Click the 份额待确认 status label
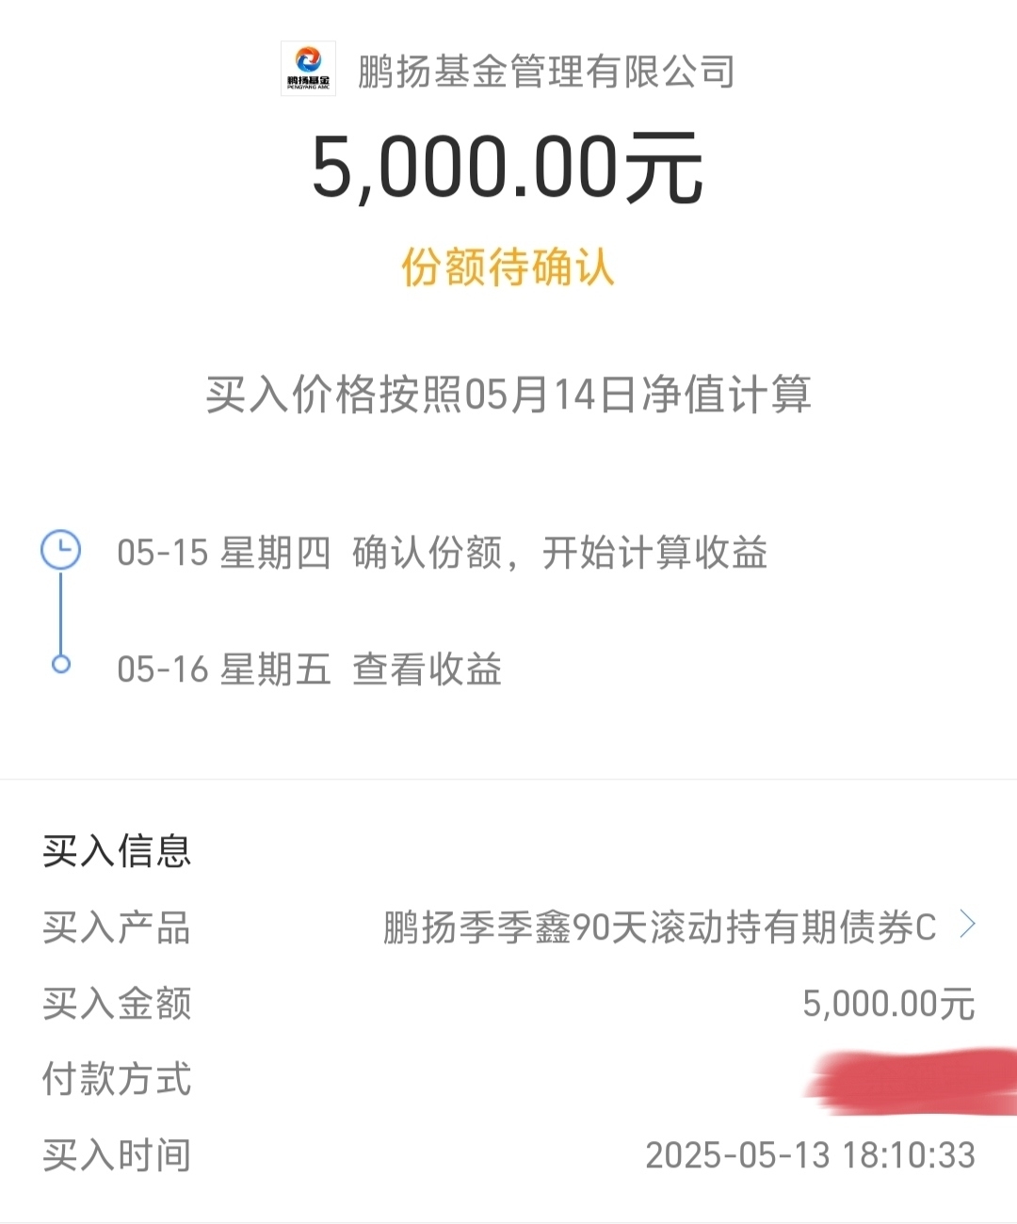 (508, 267)
